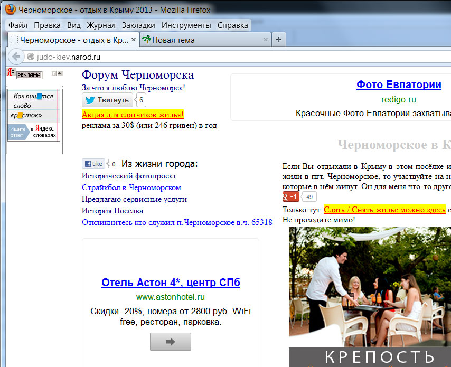Open the Страйкбол в Черноморском link

[131, 187]
